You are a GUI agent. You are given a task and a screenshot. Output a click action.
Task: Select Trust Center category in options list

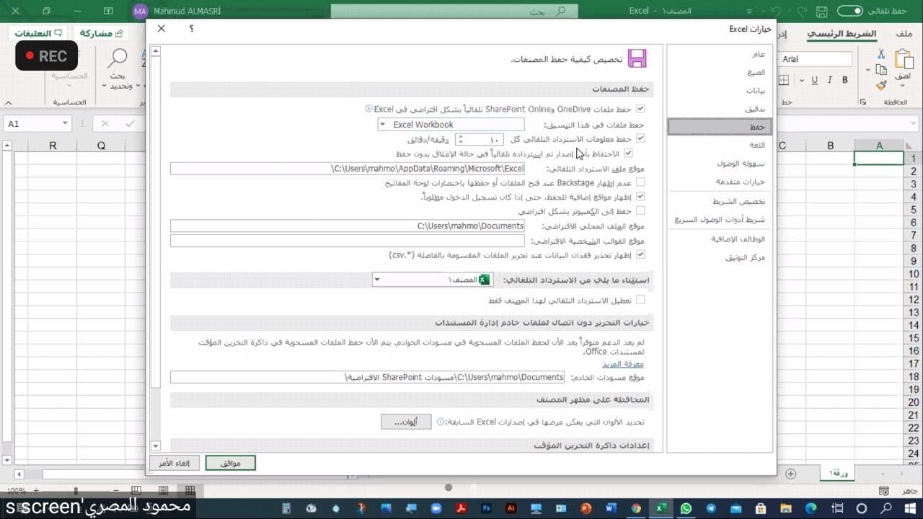[720, 257]
